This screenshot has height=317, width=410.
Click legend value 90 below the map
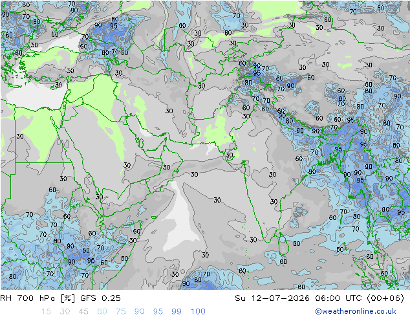pos(139,312)
